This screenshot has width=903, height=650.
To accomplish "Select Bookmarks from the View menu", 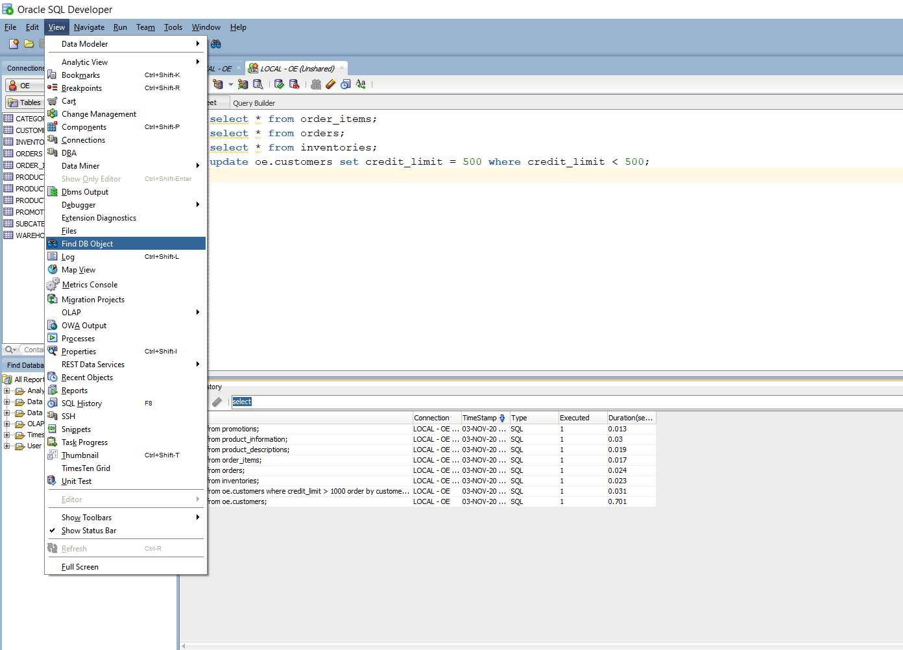I will [126, 75].
